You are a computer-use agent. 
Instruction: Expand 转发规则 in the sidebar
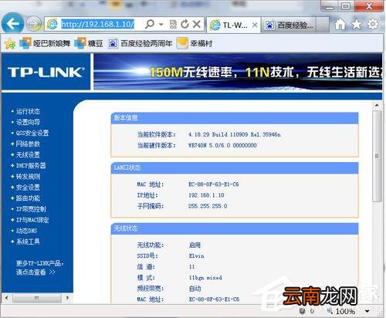coord(28,177)
